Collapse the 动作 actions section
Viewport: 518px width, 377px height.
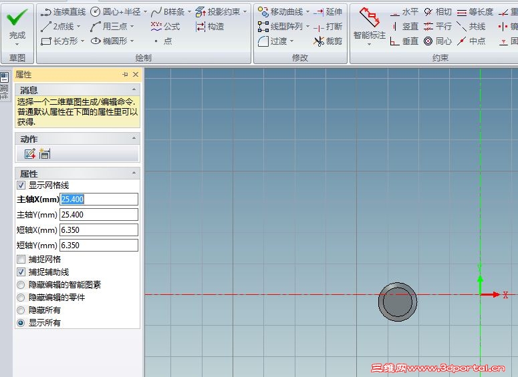(134, 138)
